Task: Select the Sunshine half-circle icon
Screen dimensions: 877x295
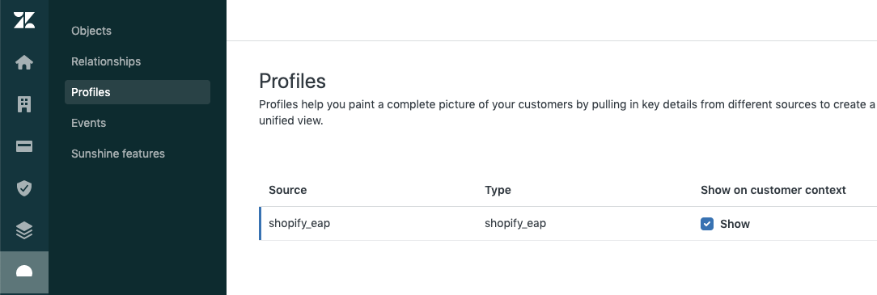Action: (x=24, y=272)
